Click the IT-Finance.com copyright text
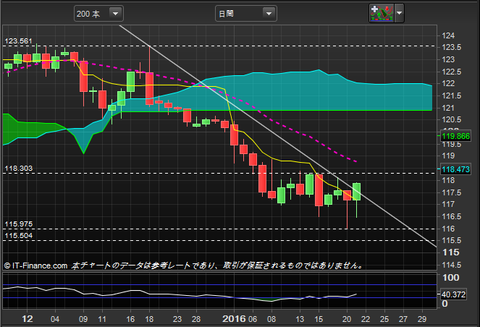 click(x=35, y=266)
